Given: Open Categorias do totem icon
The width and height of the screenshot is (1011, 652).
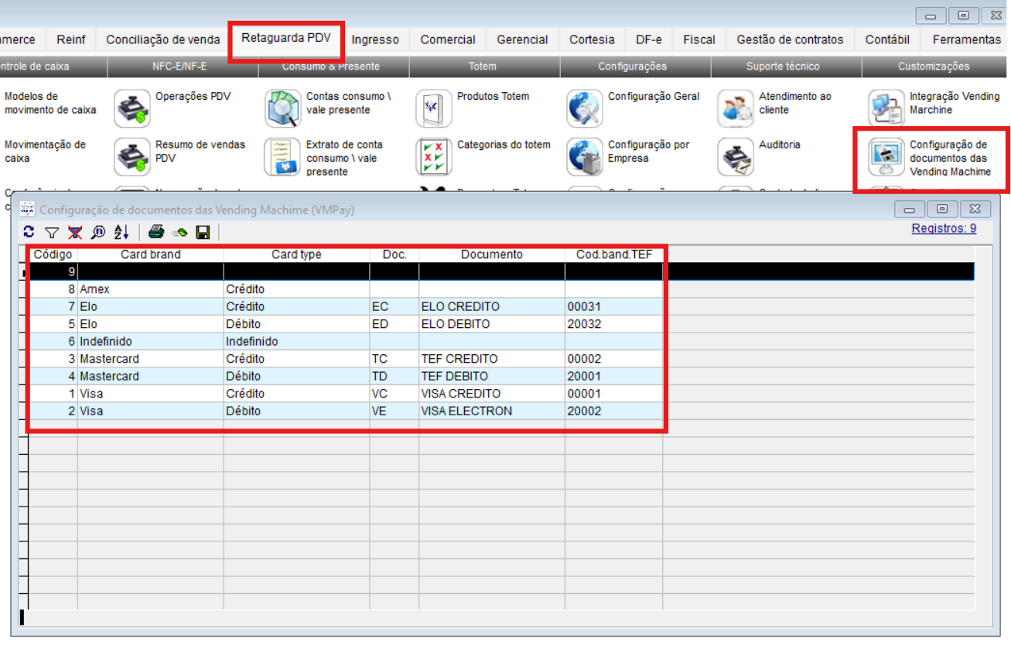Looking at the screenshot, I should [x=434, y=156].
